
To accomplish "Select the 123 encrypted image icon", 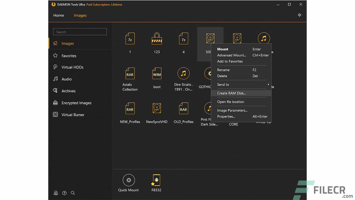I will (157, 39).
